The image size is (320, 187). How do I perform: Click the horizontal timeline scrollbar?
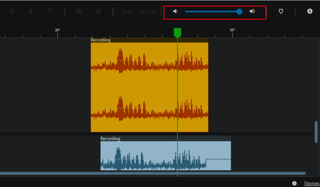[153, 173]
